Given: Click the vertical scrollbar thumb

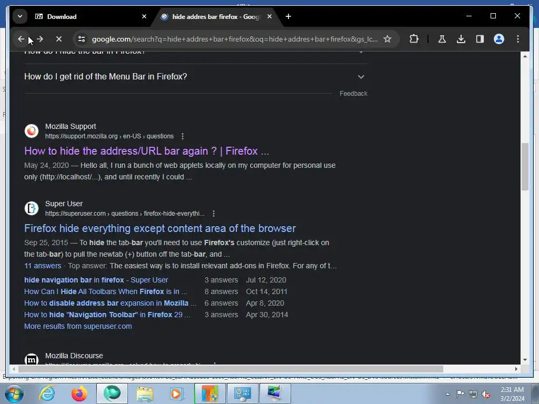Looking at the screenshot, I should click(x=525, y=166).
